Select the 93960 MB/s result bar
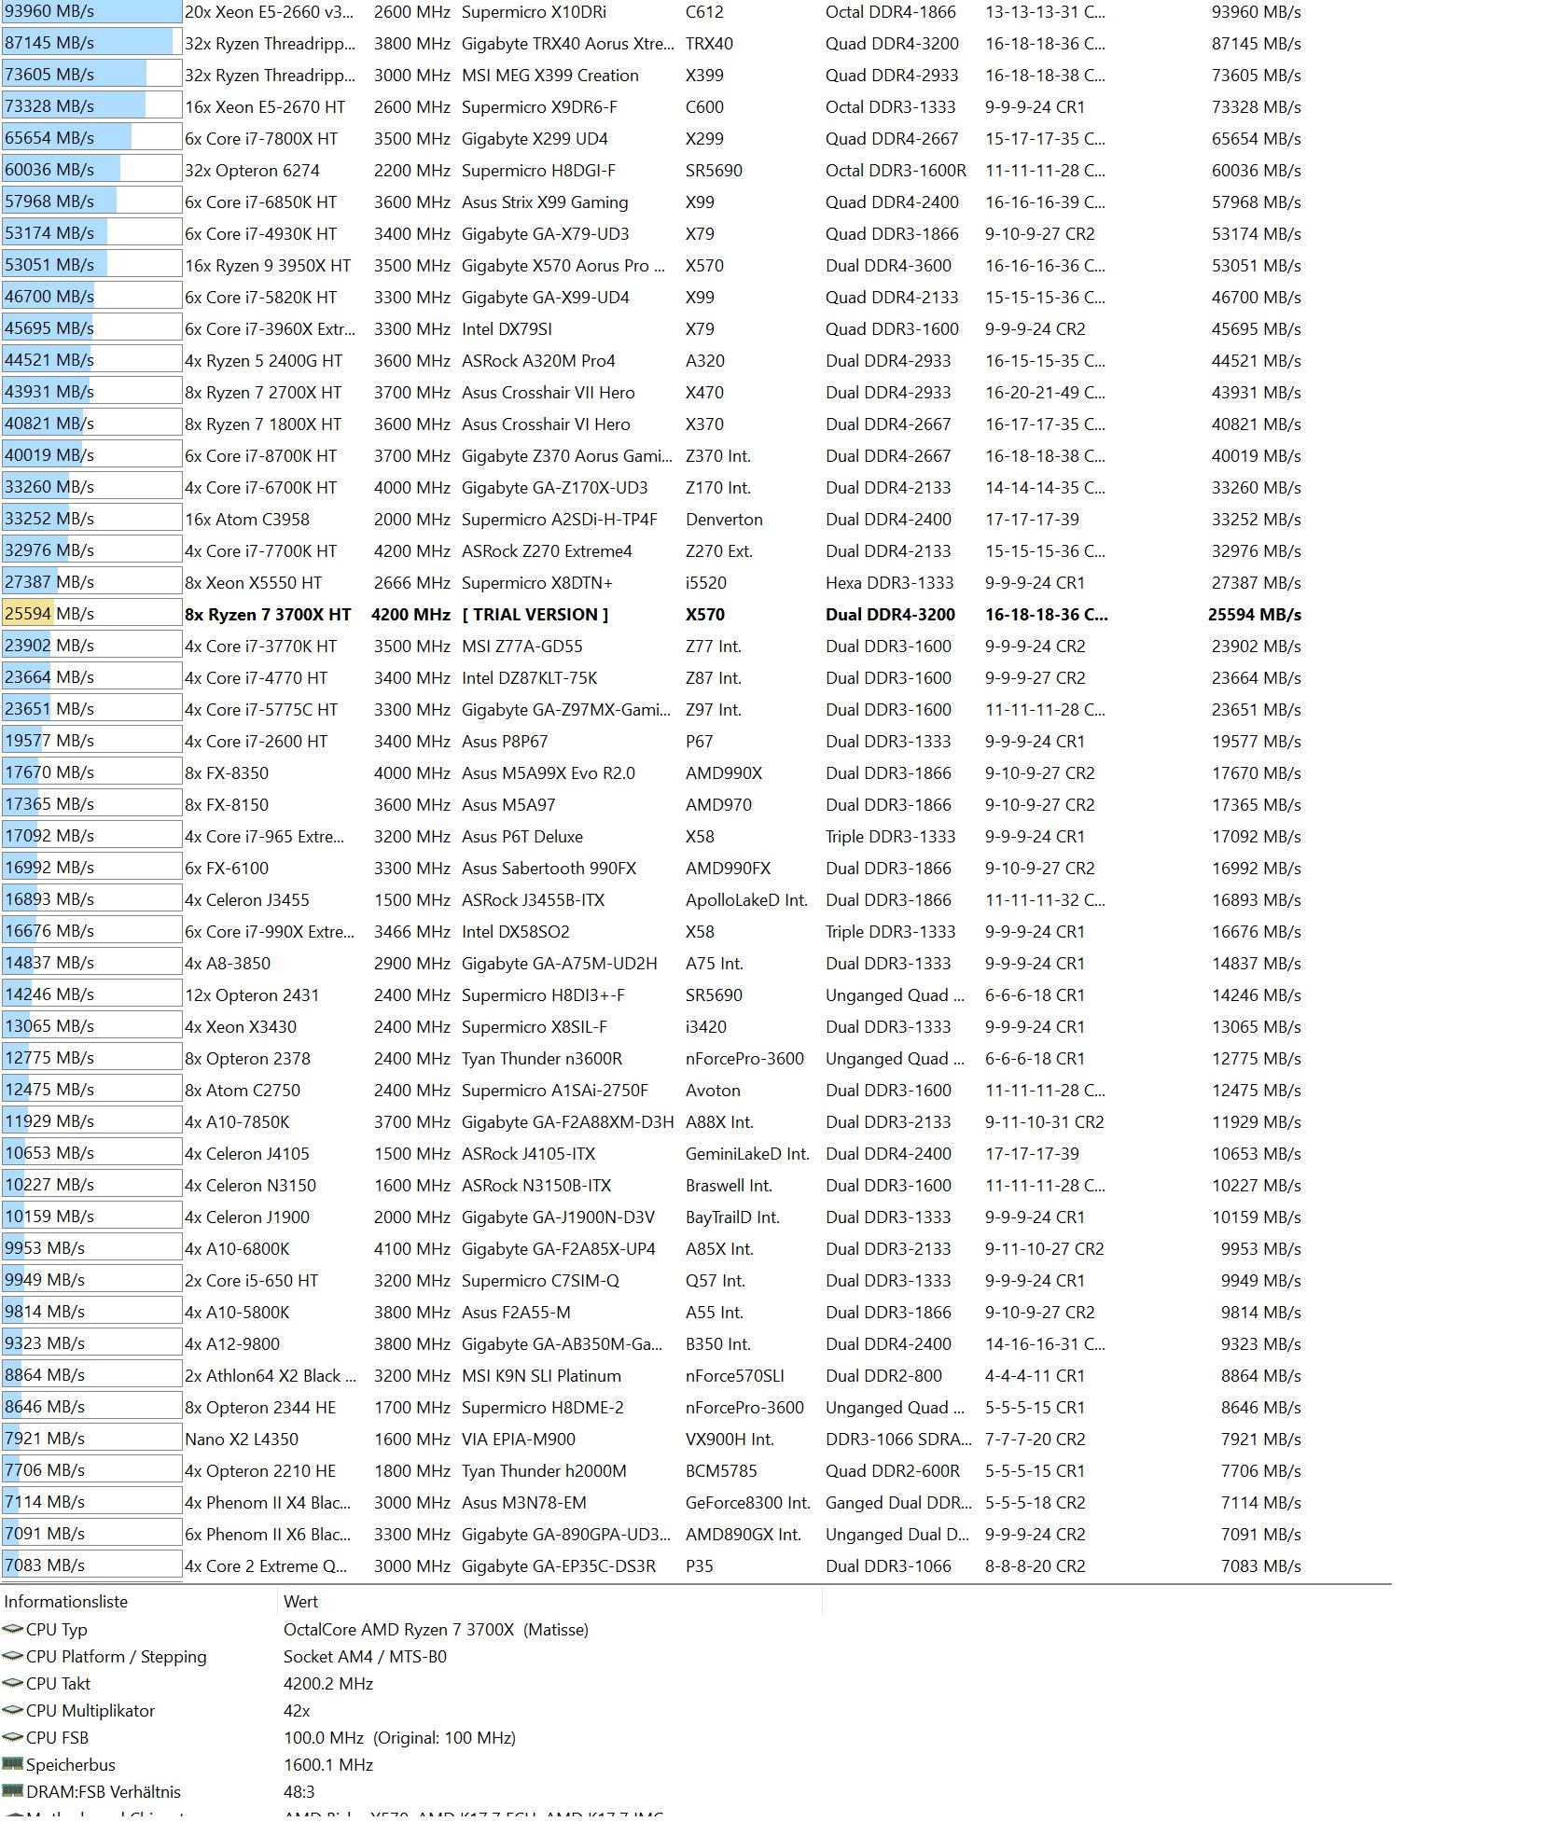The height and width of the screenshot is (1822, 1557). pyautogui.click(x=91, y=12)
